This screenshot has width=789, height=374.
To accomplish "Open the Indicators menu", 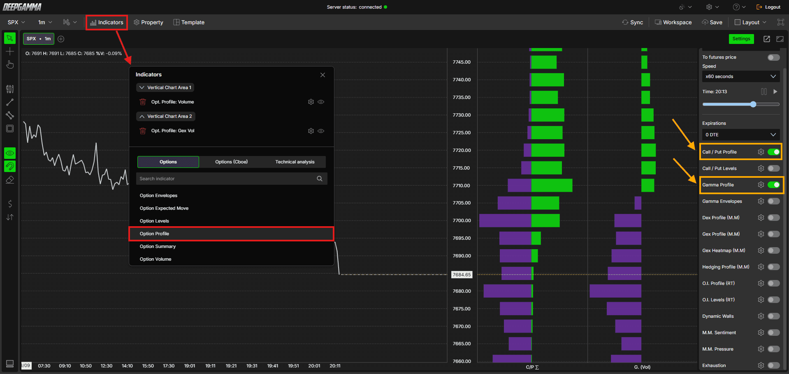I will pyautogui.click(x=107, y=22).
